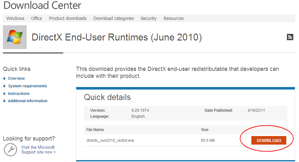
Task: Click the Download Center heading
Action: [x=42, y=5]
